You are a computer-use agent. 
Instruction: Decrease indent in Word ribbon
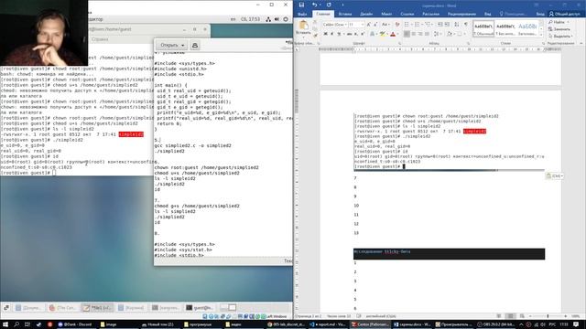pos(439,25)
